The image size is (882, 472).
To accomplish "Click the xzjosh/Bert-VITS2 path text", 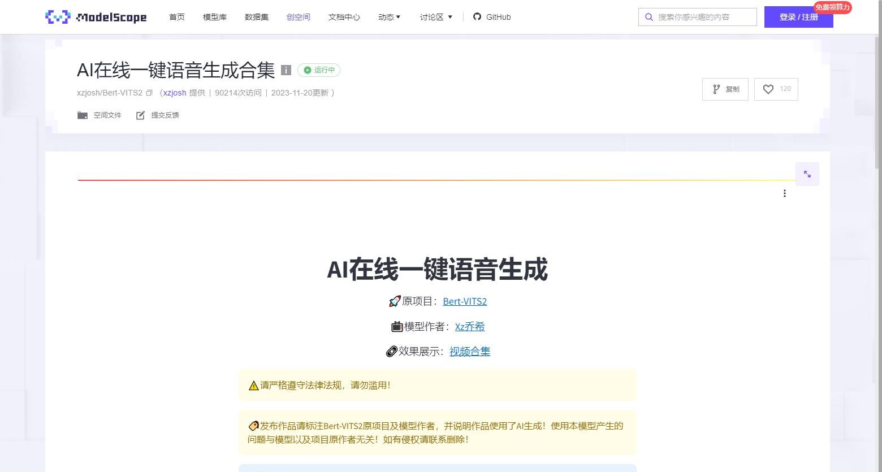I will (110, 93).
